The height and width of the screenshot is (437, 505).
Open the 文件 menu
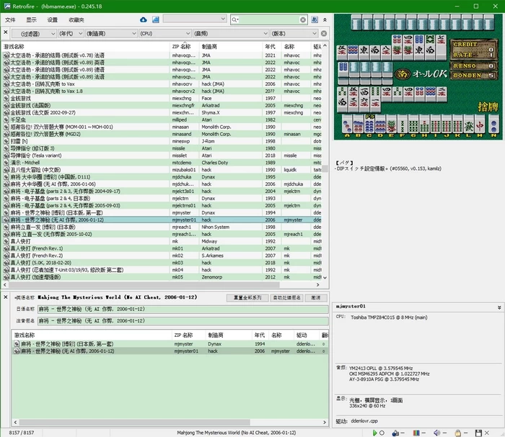click(x=10, y=19)
